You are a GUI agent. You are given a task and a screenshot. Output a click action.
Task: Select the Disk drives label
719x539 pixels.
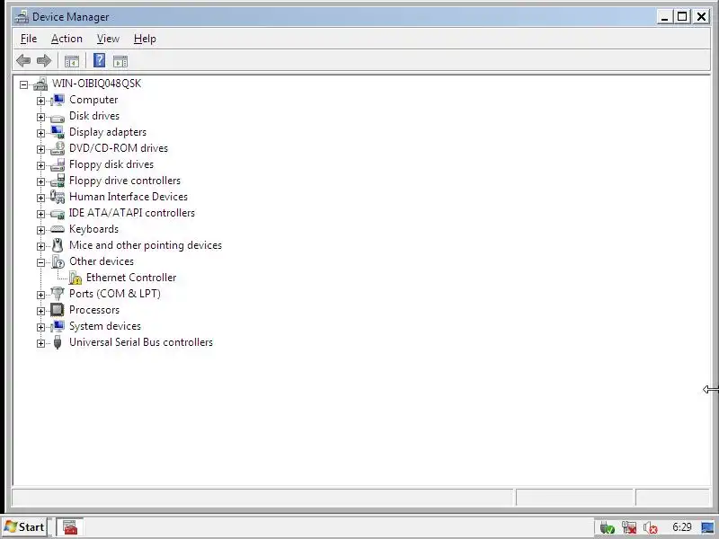tap(94, 116)
